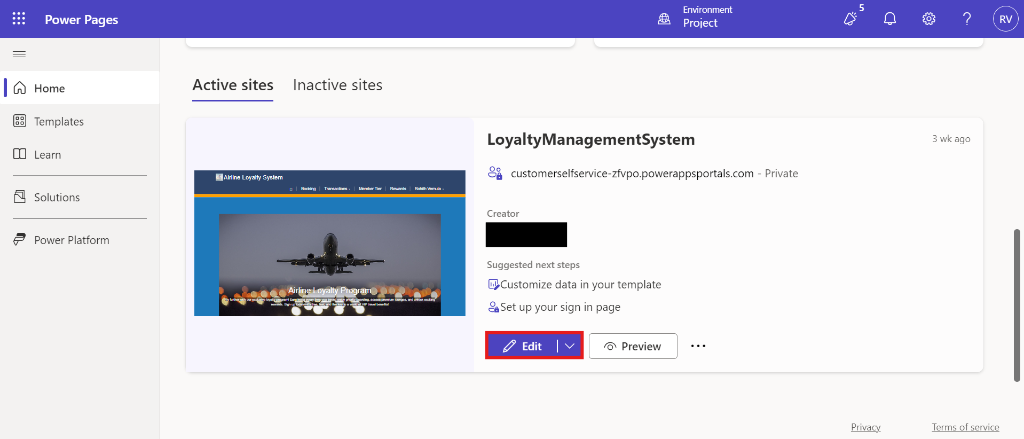Go to Templates in sidebar

point(59,122)
